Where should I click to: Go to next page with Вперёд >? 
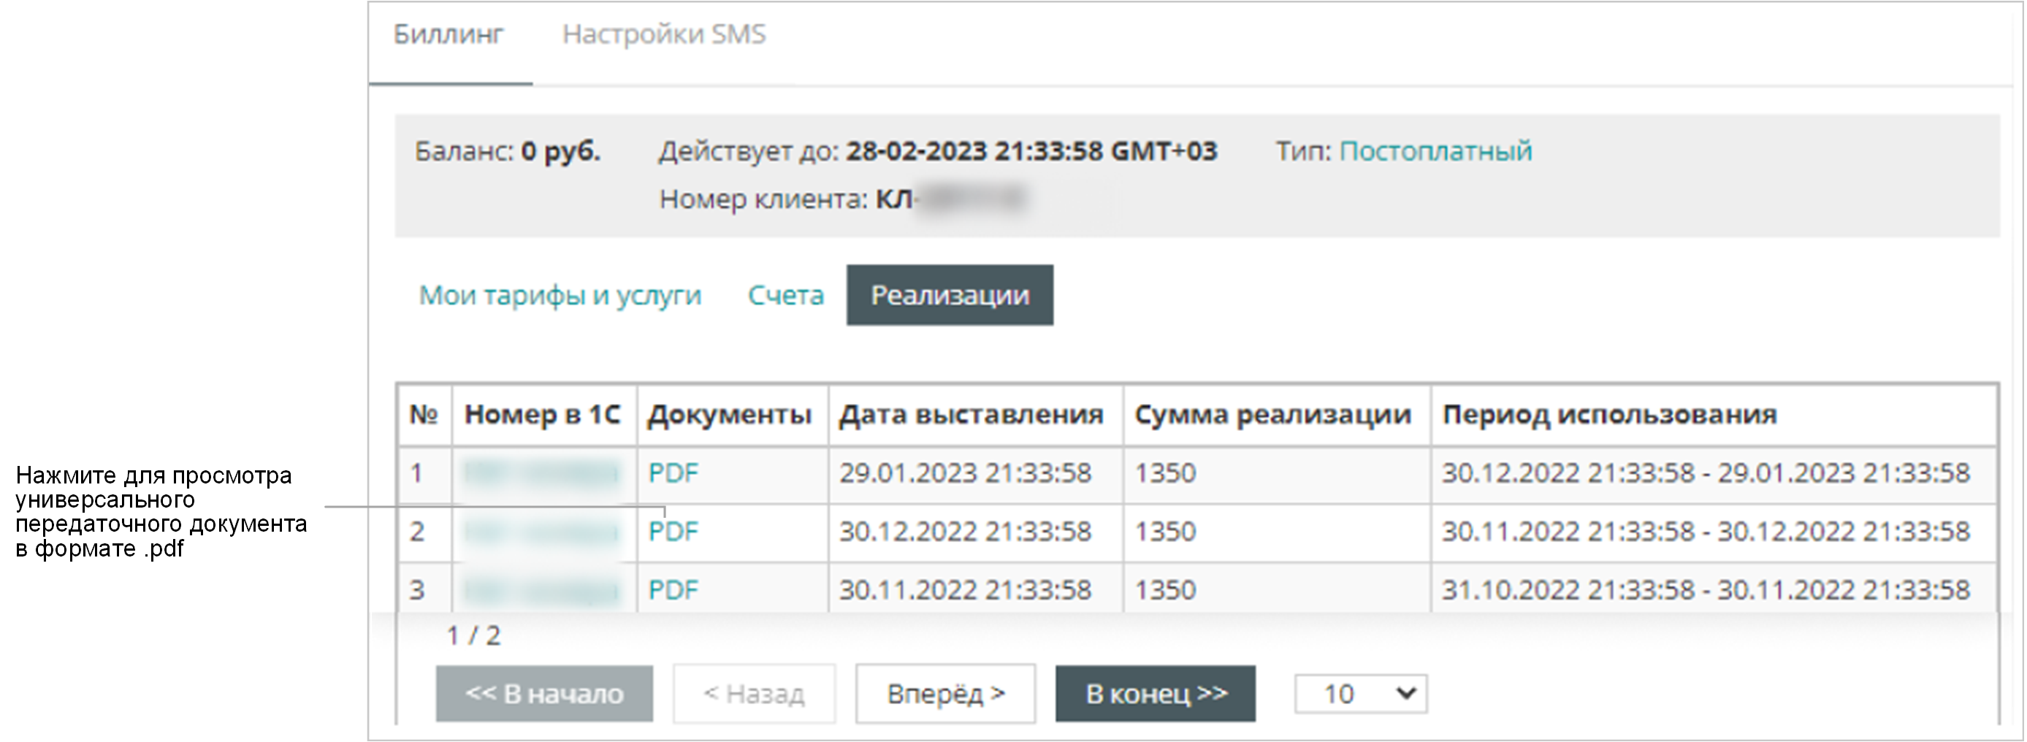click(x=945, y=694)
